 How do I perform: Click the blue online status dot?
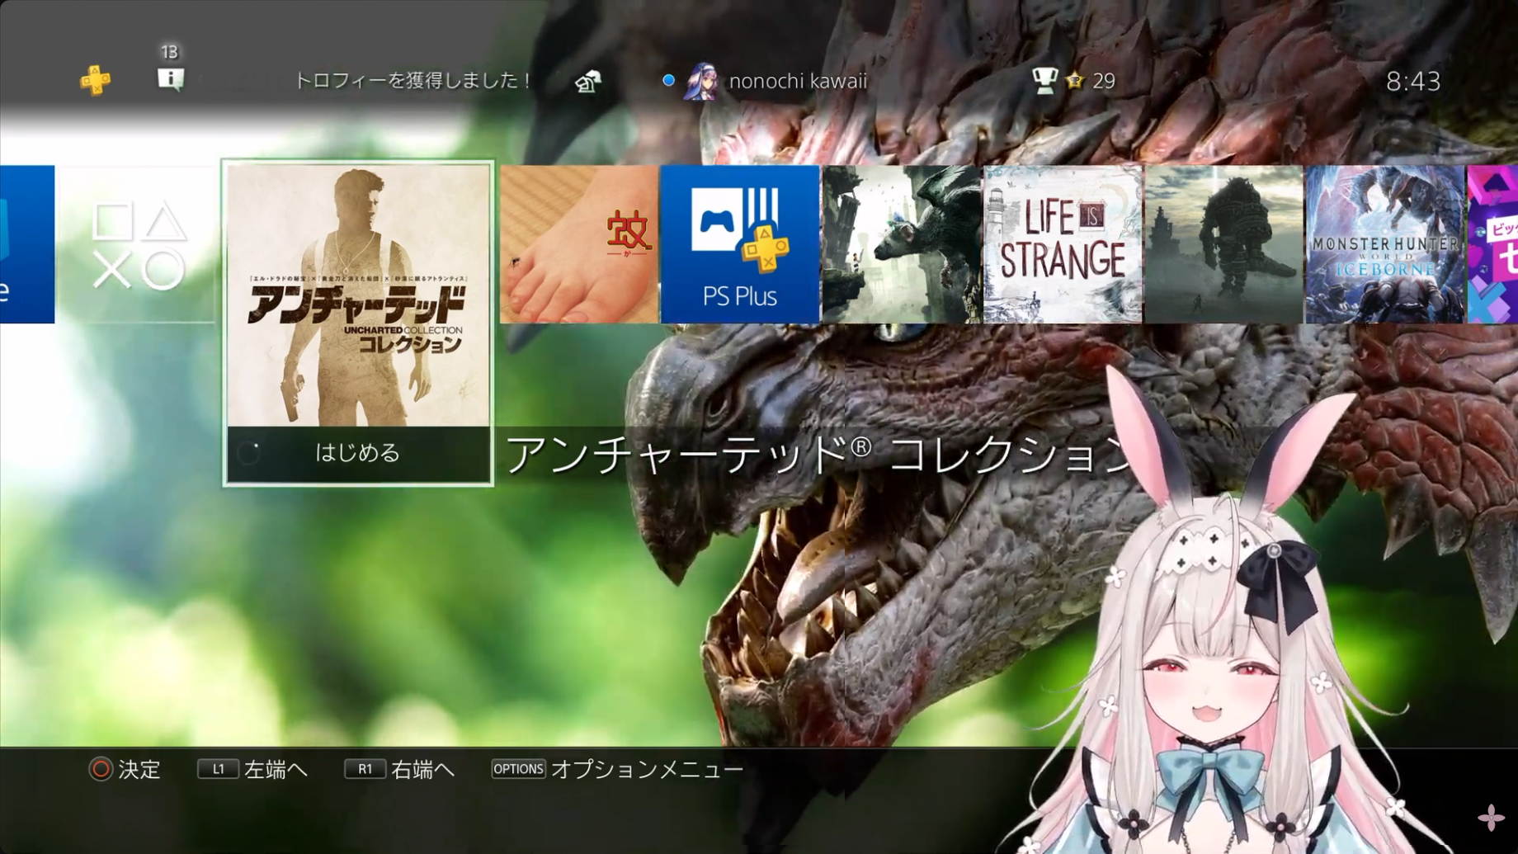(x=668, y=80)
